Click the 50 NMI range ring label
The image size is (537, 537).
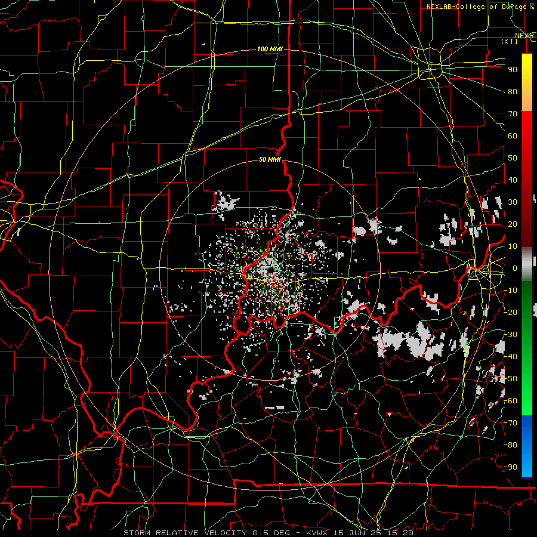click(270, 159)
